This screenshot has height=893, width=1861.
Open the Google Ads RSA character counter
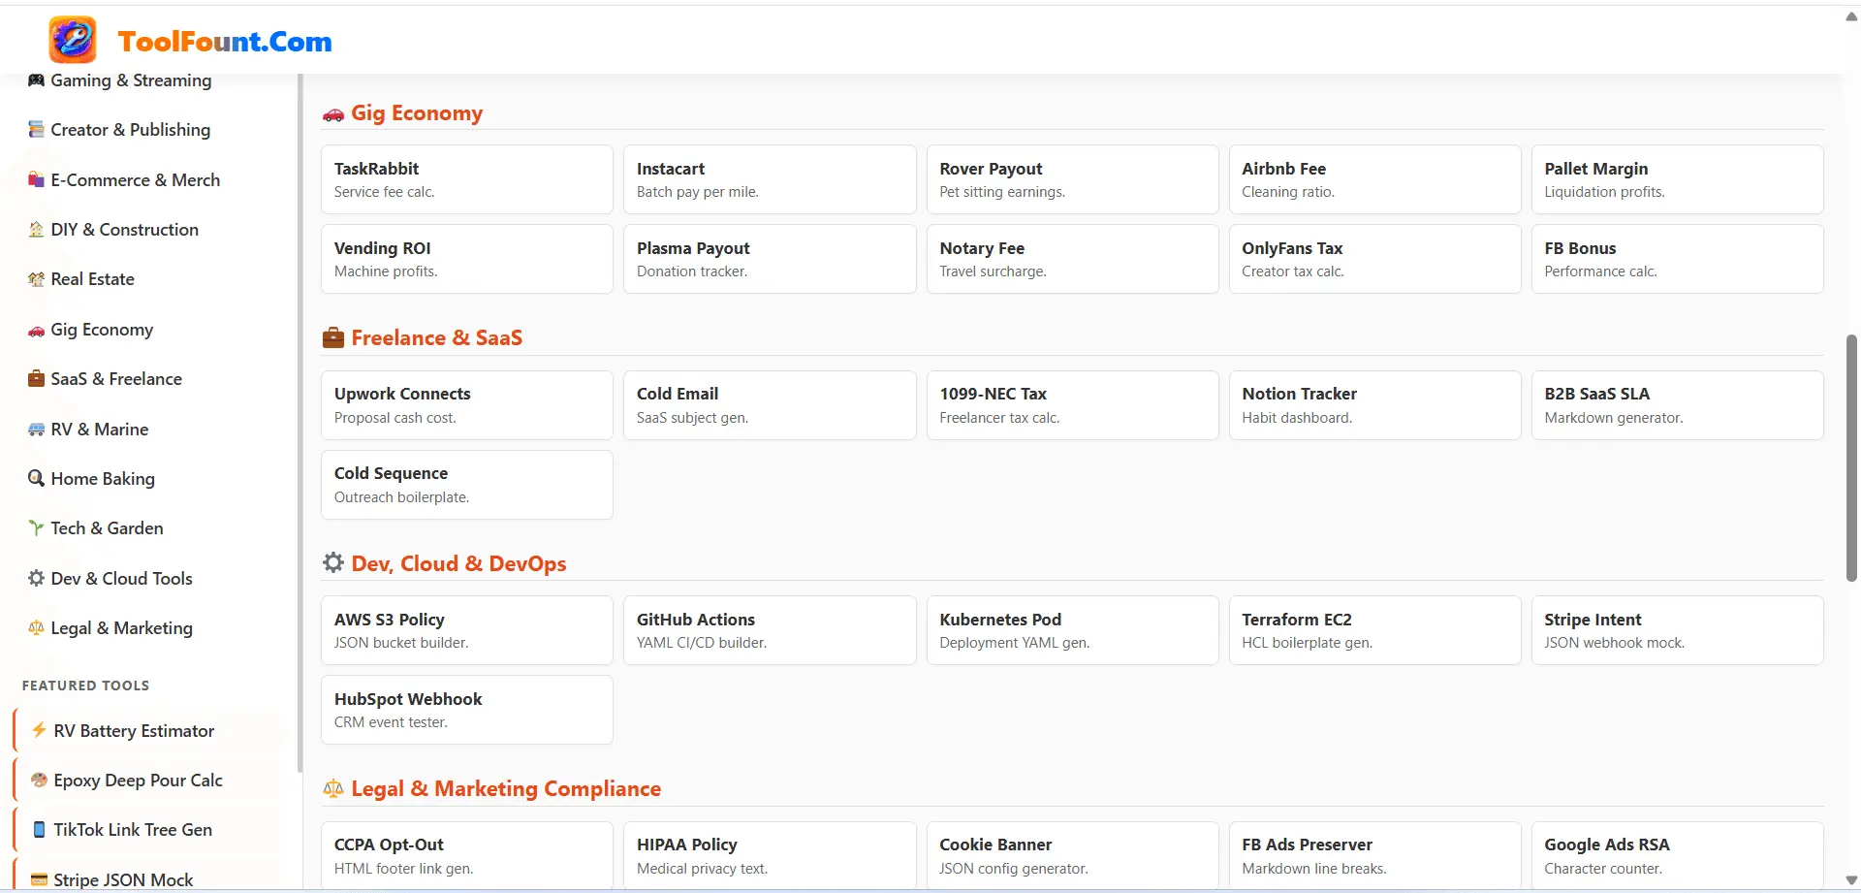click(1677, 856)
